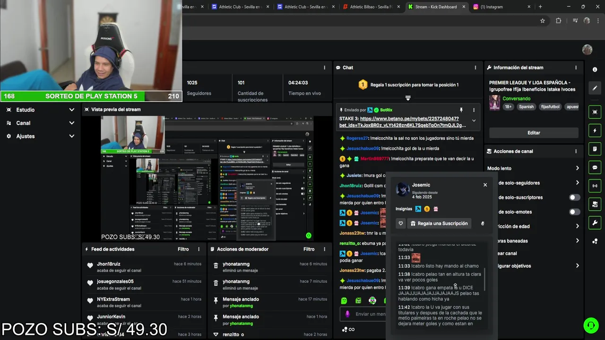The height and width of the screenshot is (340, 605).
Task: Click the wrench sidebar icon
Action: [595, 222]
